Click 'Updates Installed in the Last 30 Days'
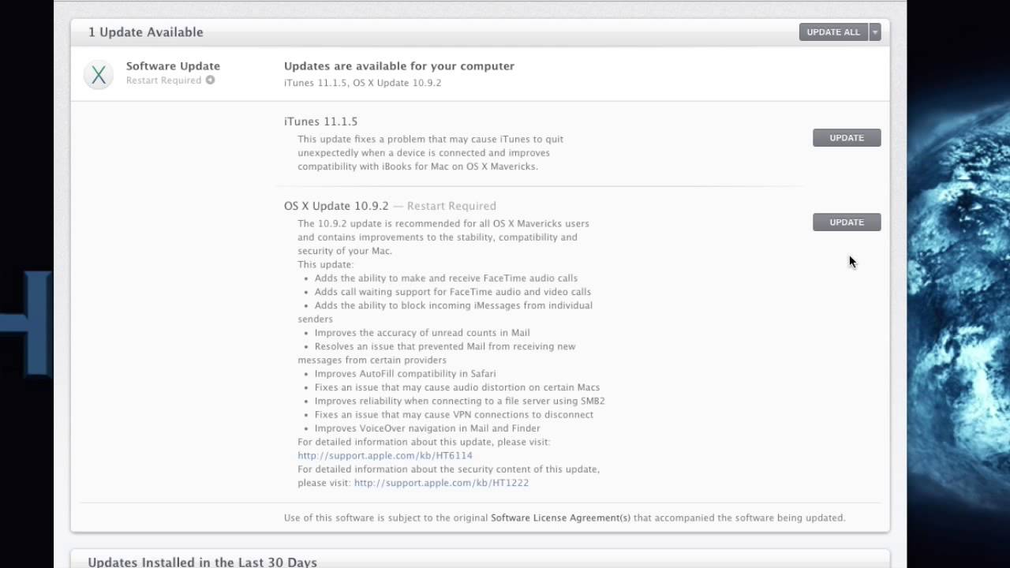 coord(202,562)
